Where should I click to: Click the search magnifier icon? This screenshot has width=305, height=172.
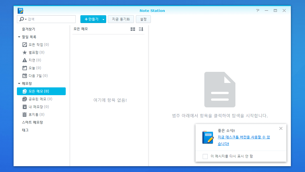[x=22, y=19]
